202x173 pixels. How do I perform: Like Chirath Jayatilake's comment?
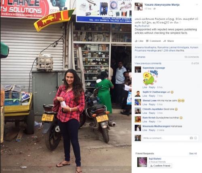(145, 113)
